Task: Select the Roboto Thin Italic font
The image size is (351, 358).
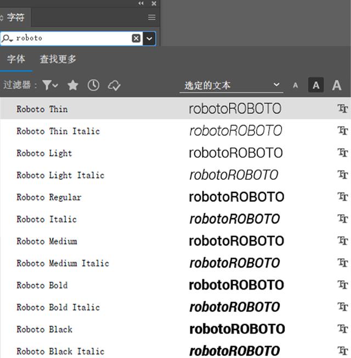Action: 175,130
